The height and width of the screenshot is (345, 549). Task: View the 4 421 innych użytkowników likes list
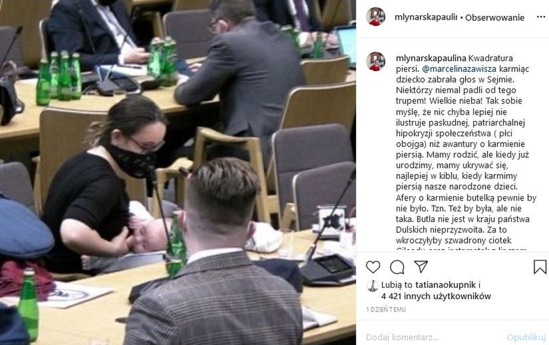437,296
